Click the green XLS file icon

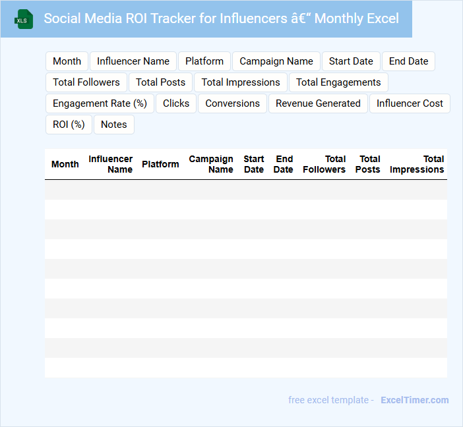[24, 19]
